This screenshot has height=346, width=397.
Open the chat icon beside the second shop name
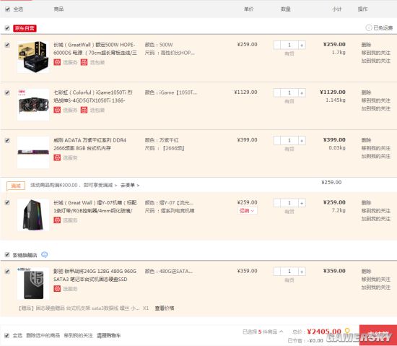pos(44,254)
